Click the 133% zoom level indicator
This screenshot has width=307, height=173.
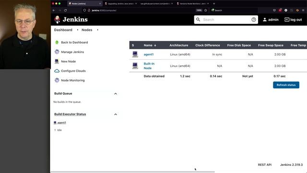pyautogui.click(x=199, y=10)
